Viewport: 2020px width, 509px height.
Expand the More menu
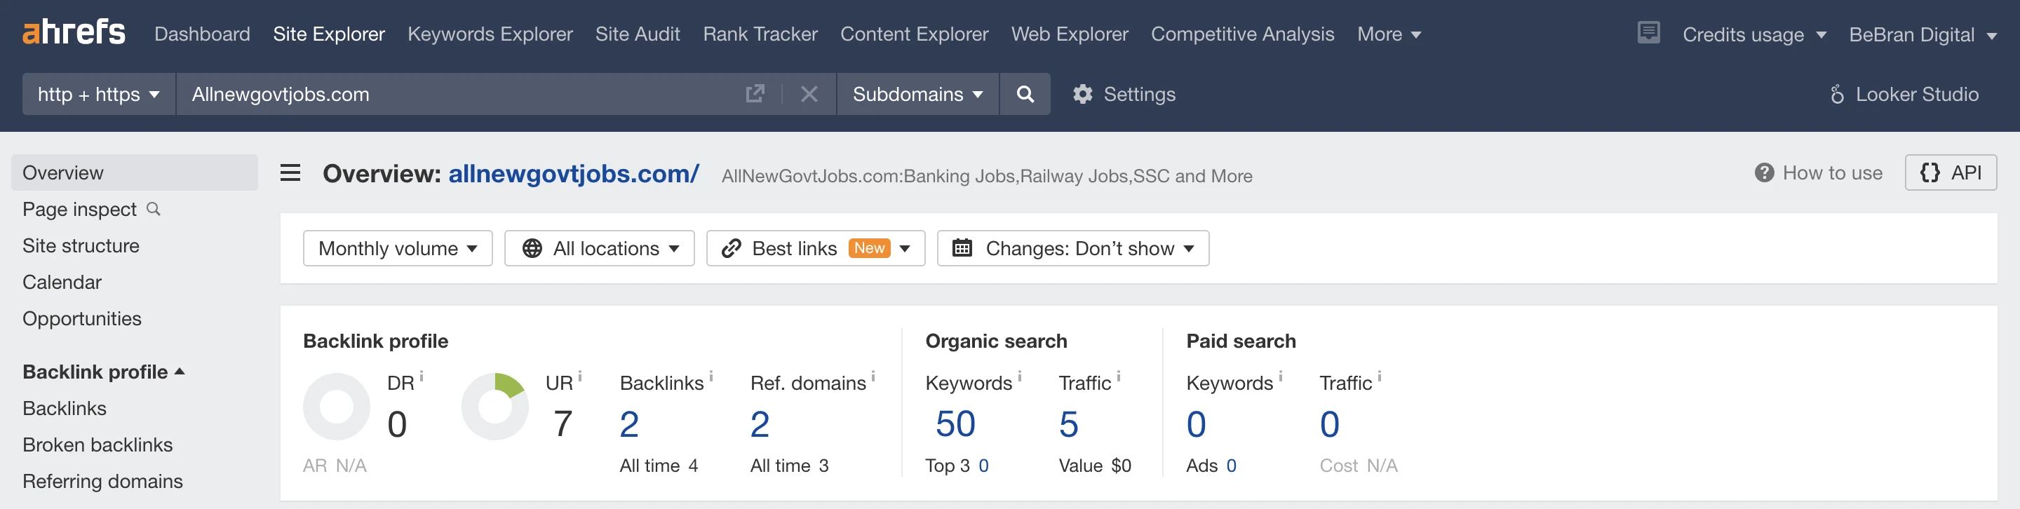(1389, 34)
